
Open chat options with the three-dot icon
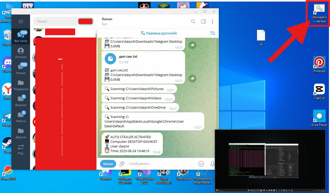213,21
